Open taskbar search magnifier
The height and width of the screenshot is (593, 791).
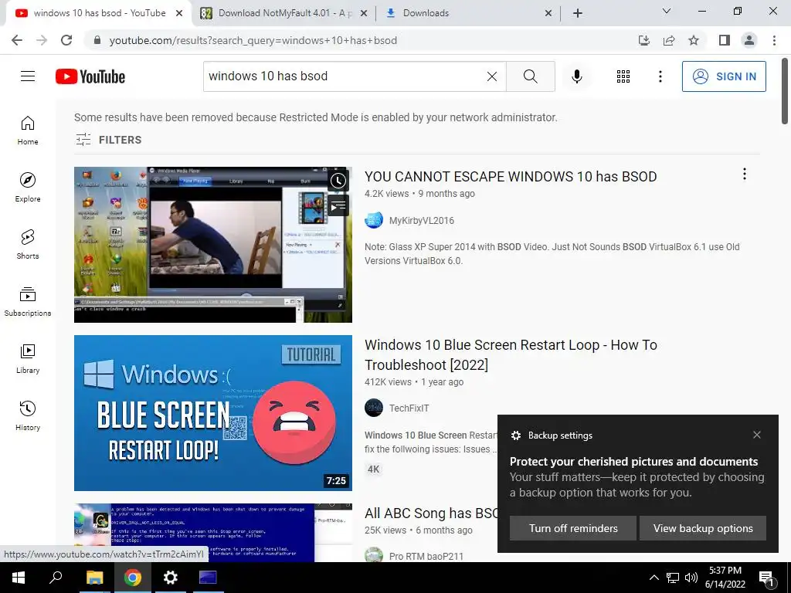pos(56,578)
